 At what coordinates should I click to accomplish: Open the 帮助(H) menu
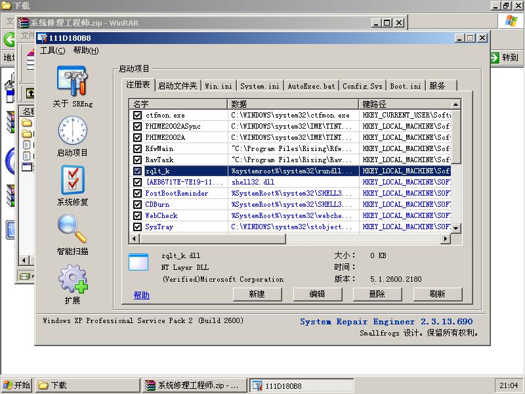coord(86,51)
